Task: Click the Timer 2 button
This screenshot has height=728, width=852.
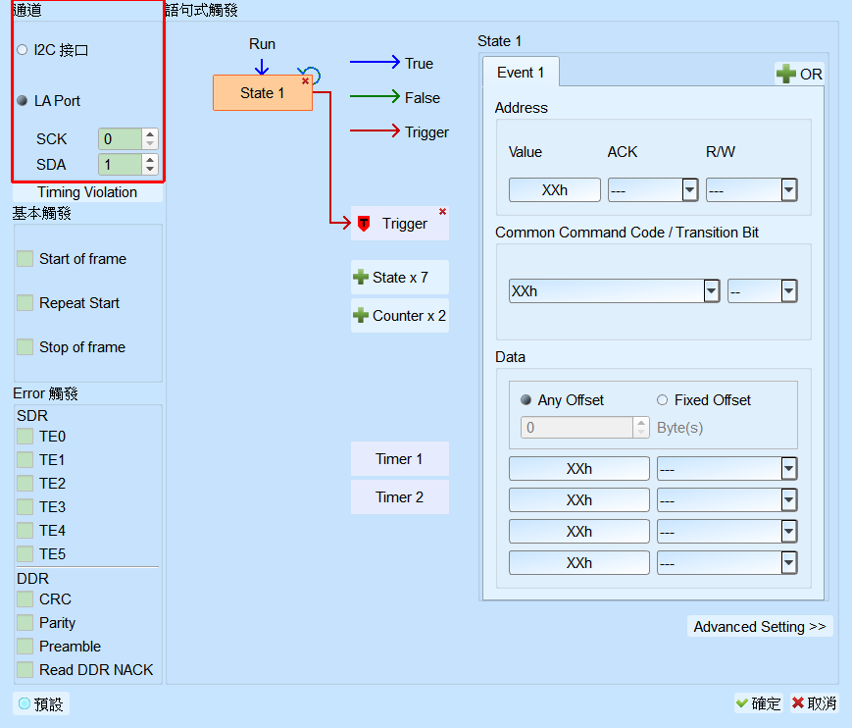Action: tap(400, 496)
